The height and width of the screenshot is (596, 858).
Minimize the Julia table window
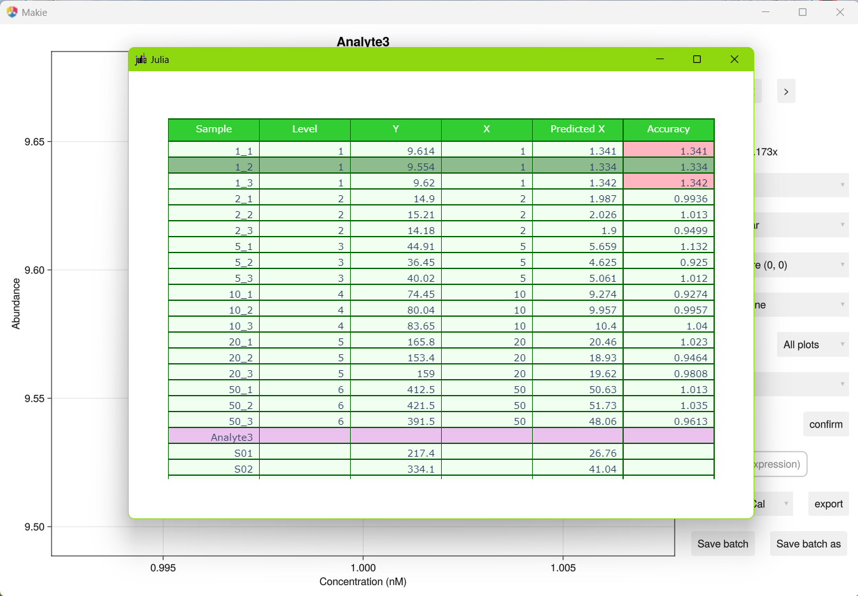click(x=660, y=59)
